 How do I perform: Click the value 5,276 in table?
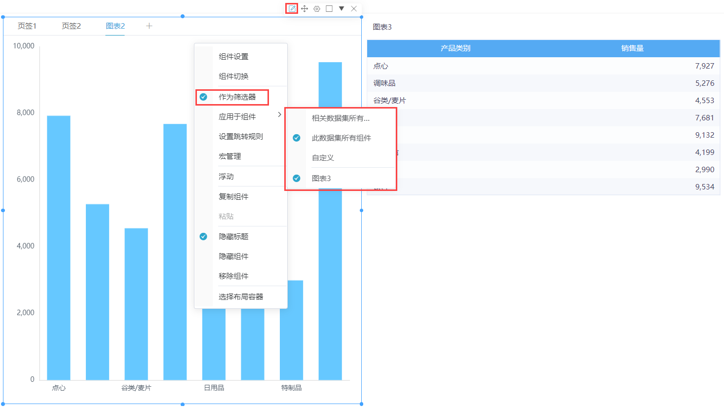pos(705,83)
